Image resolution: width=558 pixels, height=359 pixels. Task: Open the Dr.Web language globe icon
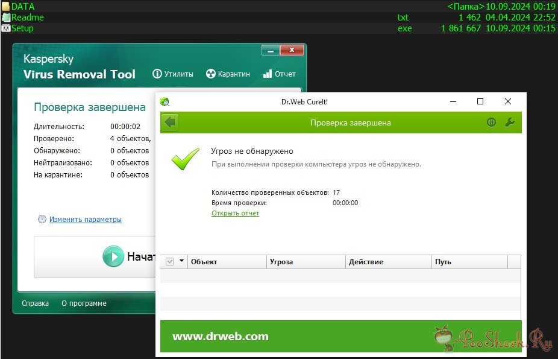[x=491, y=122]
